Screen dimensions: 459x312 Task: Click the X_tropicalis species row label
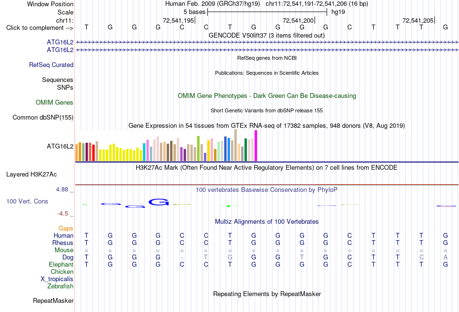tap(57, 279)
